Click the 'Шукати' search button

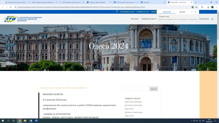[x=153, y=89]
